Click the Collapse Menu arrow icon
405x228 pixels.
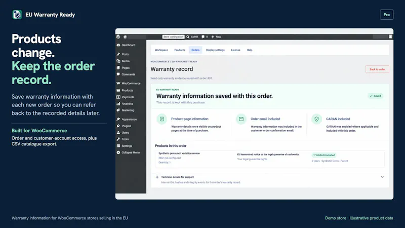tap(118, 153)
